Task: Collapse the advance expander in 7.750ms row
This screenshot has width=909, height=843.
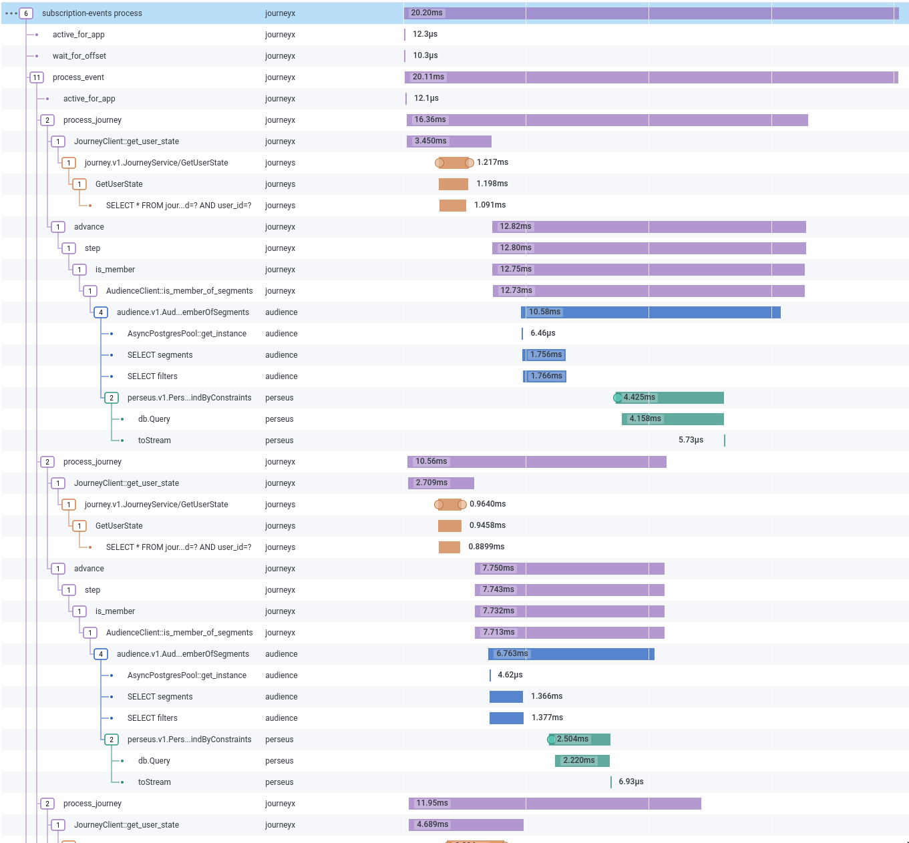Action: click(58, 569)
